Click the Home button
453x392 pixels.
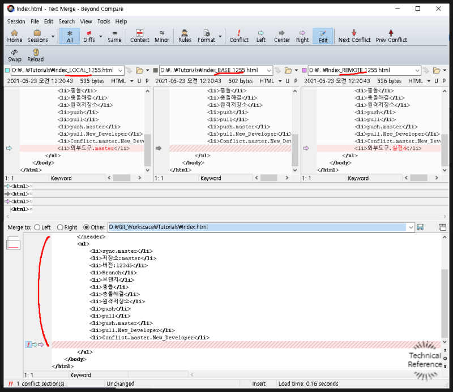click(14, 35)
